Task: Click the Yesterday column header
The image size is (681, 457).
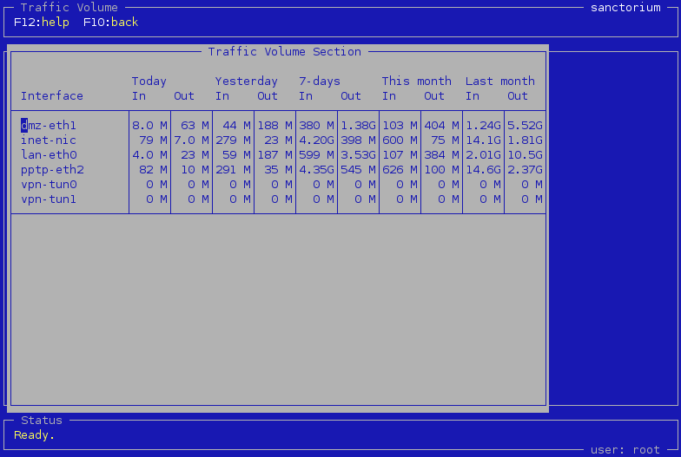Action: (x=247, y=82)
